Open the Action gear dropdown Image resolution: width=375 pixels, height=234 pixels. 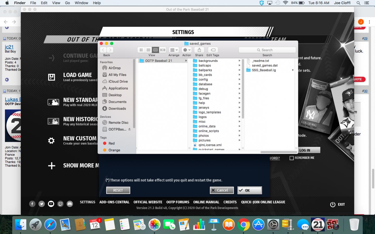(187, 50)
